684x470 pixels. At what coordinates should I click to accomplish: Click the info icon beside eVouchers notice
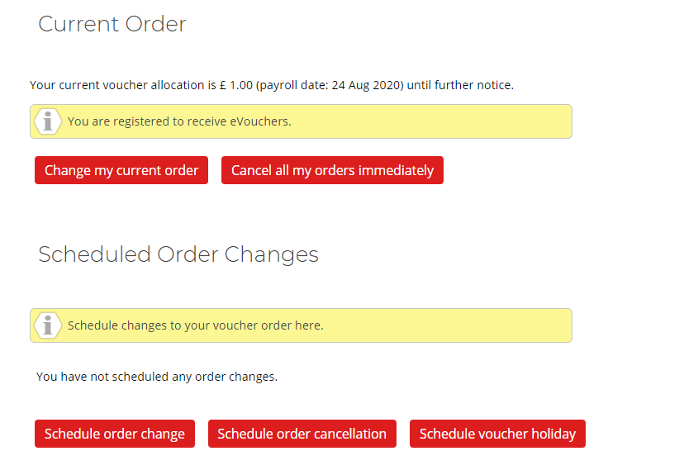coord(48,121)
